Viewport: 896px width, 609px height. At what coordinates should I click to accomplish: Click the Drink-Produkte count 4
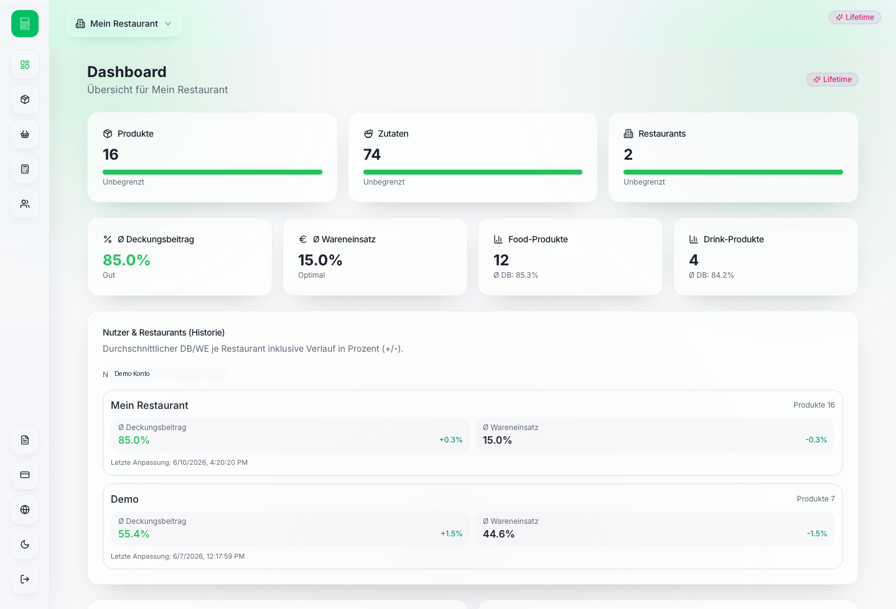[694, 260]
